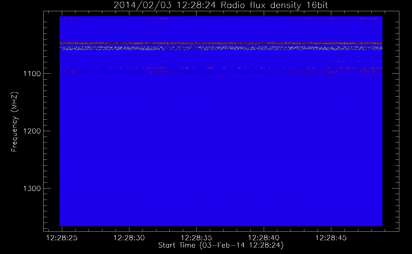The height and width of the screenshot is (254, 412).
Task: Click the "Start Time" x-axis label
Action: pos(177,245)
